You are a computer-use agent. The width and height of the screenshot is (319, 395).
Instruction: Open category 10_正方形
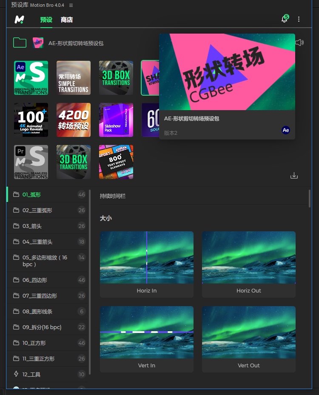click(x=47, y=343)
